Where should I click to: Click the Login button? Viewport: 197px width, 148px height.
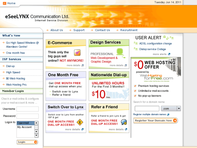(27, 142)
